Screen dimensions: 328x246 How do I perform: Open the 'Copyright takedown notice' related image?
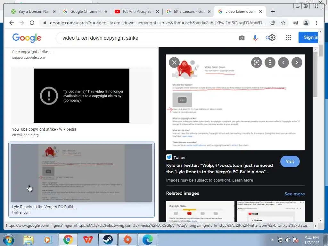point(271,211)
